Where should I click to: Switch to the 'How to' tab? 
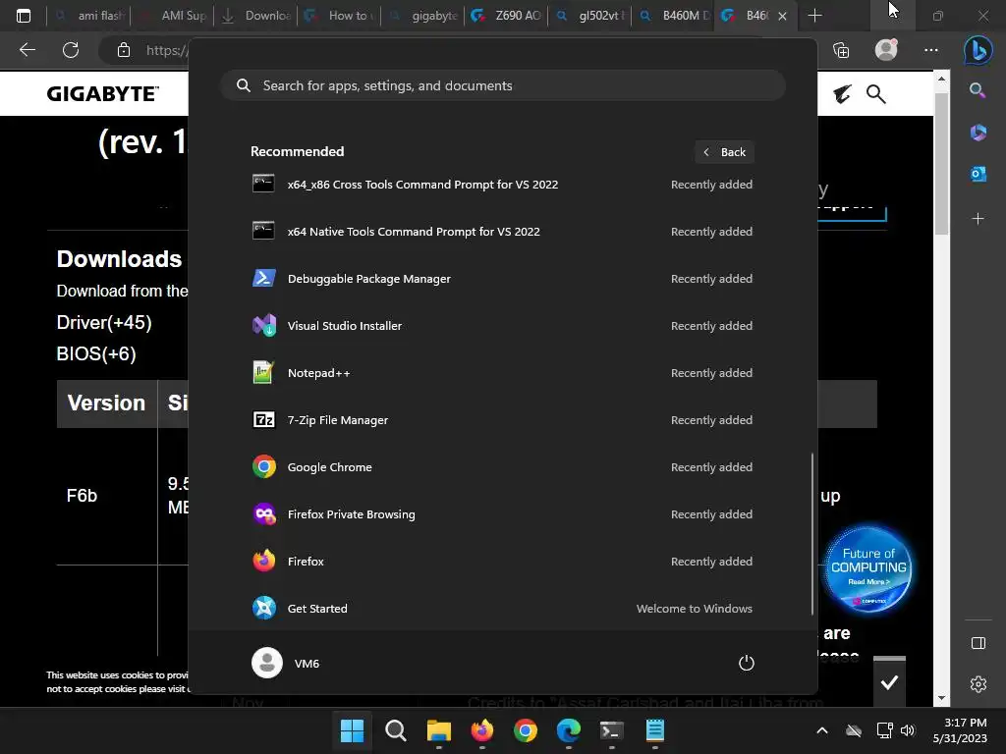[x=339, y=16]
